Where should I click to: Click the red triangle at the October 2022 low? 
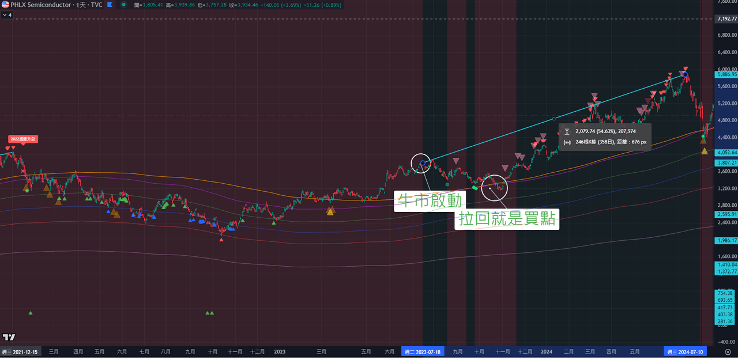[x=221, y=239]
